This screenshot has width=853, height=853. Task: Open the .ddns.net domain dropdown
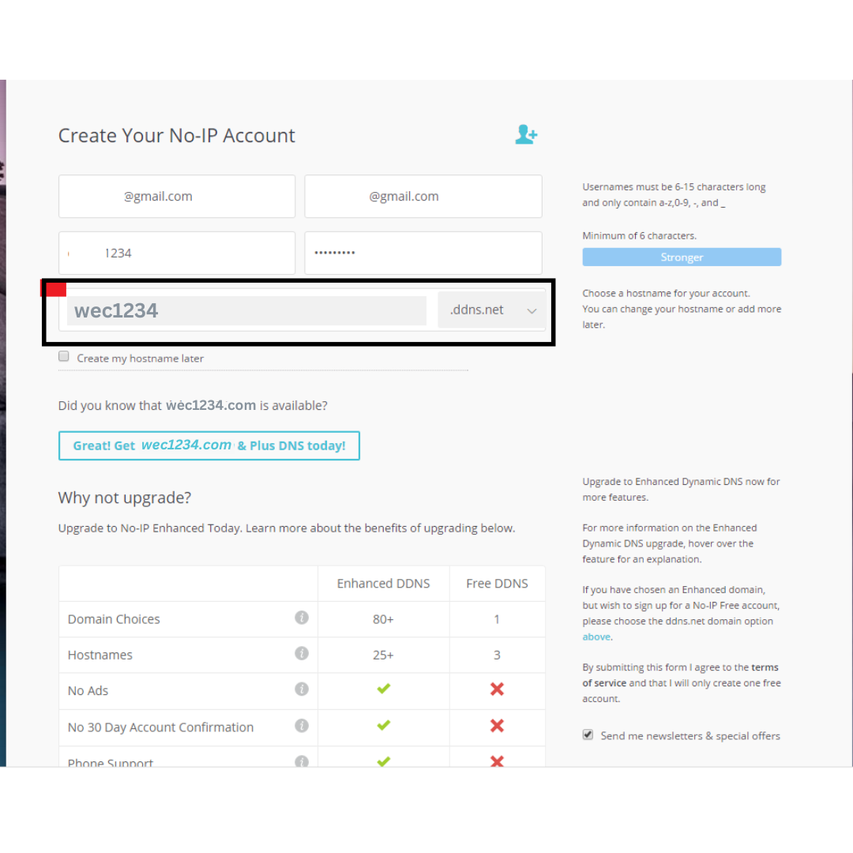[x=492, y=310]
